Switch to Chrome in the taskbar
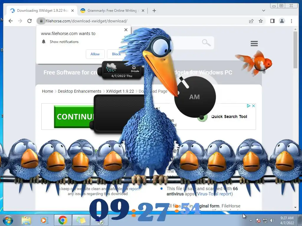Viewport: 302px width, 226px height. [63, 220]
